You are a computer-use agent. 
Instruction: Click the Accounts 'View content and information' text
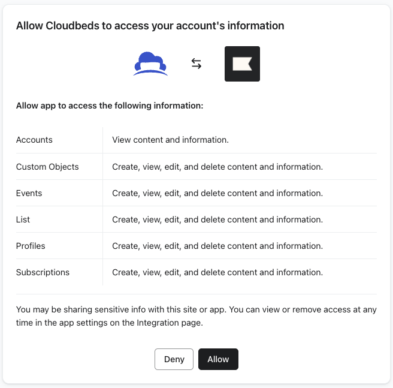point(170,140)
